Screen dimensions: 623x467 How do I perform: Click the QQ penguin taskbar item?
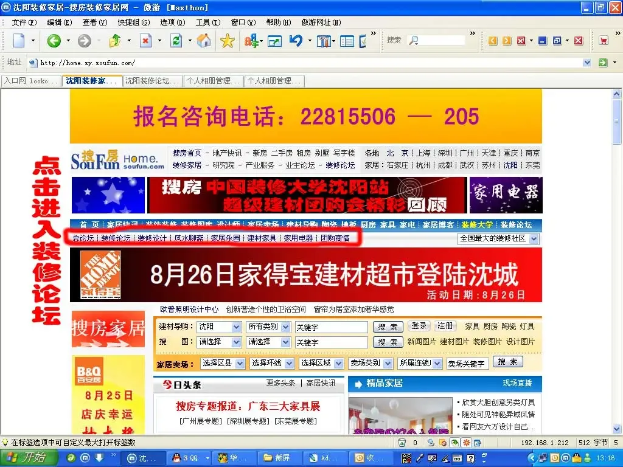click(x=188, y=458)
